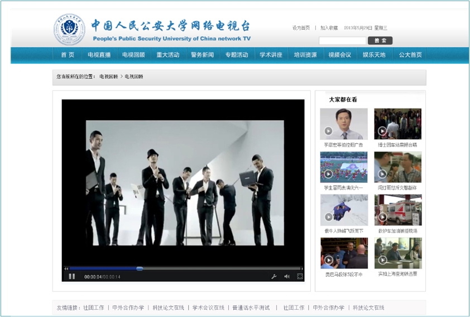Viewport: 470px width, 317px height.
Task: Click the 搜索 search button
Action: (x=380, y=41)
